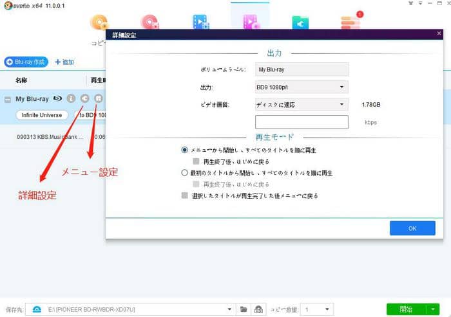Image resolution: width=451 pixels, height=317 pixels.
Task: Open the Converter module icon
Action: pos(201,23)
